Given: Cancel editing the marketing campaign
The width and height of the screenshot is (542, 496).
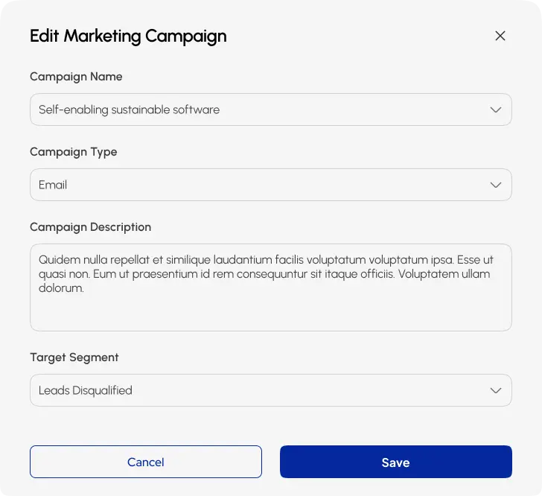Looking at the screenshot, I should [146, 462].
